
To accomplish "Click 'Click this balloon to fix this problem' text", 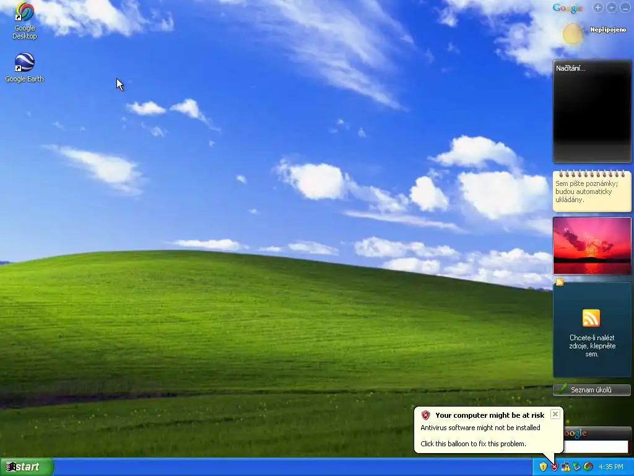I will point(473,444).
